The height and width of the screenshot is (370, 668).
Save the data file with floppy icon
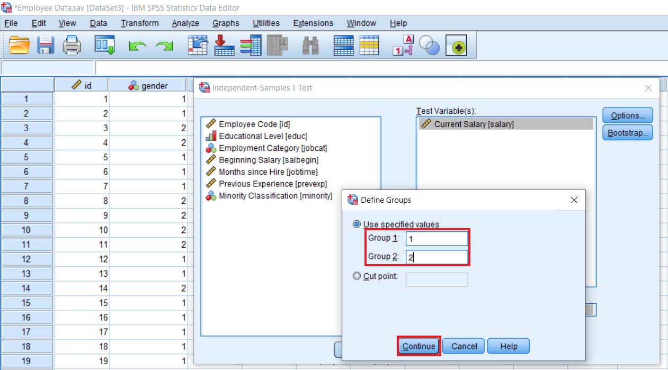46,46
